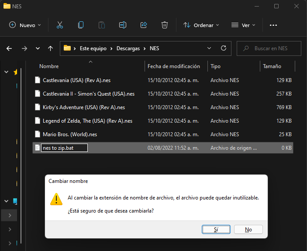Click the Castlevania (USA) file icon
The height and width of the screenshot is (251, 307).
38,80
